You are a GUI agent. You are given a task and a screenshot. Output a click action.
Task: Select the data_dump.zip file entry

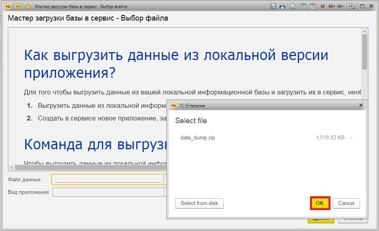pyautogui.click(x=198, y=138)
